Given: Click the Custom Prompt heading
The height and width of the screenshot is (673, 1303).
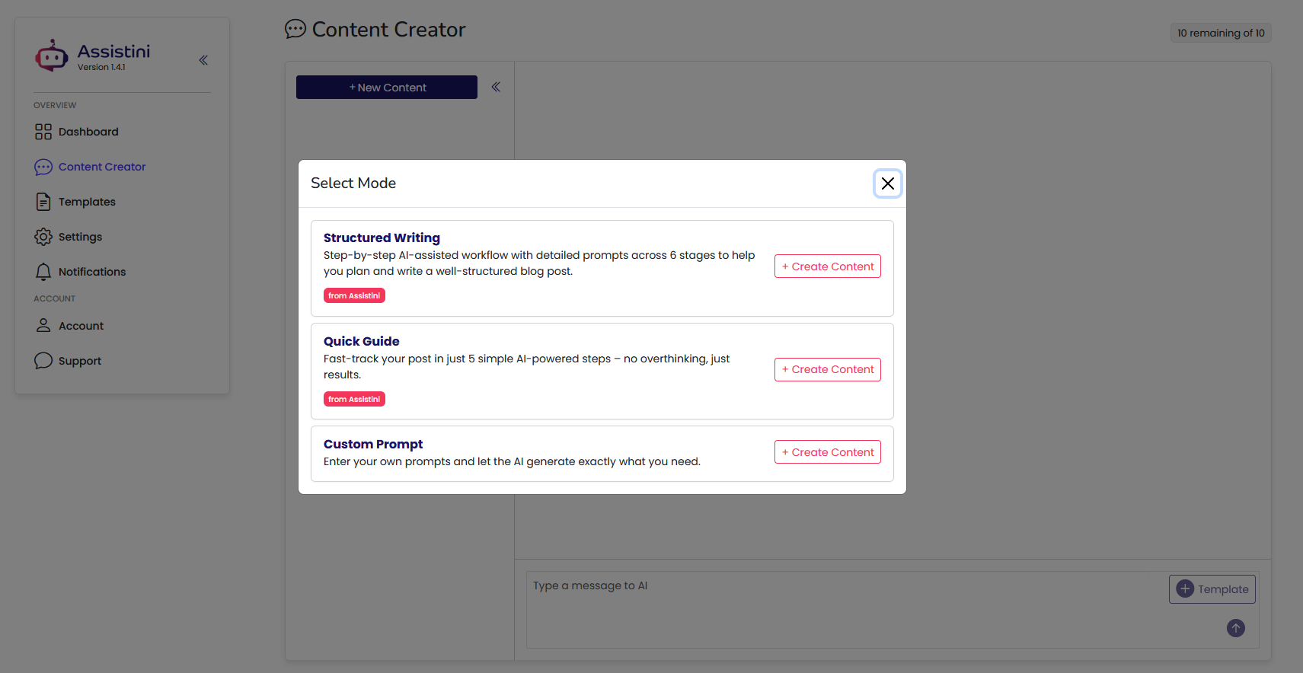Looking at the screenshot, I should click(373, 444).
